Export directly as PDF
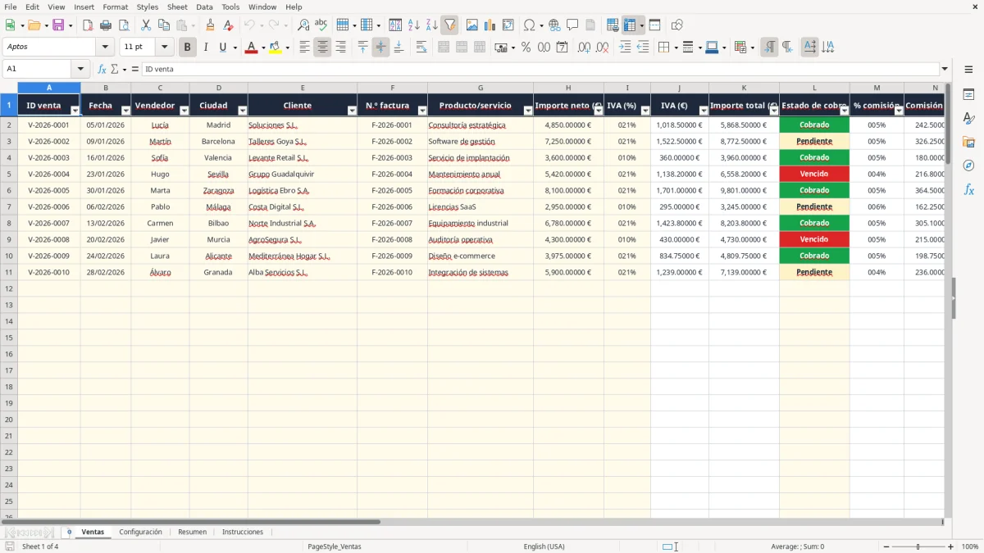Image resolution: width=984 pixels, height=553 pixels. point(88,25)
